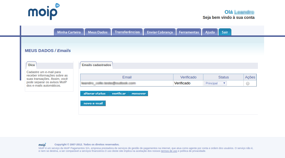
Task: Click the Dica panel tab
Action: [31, 65]
